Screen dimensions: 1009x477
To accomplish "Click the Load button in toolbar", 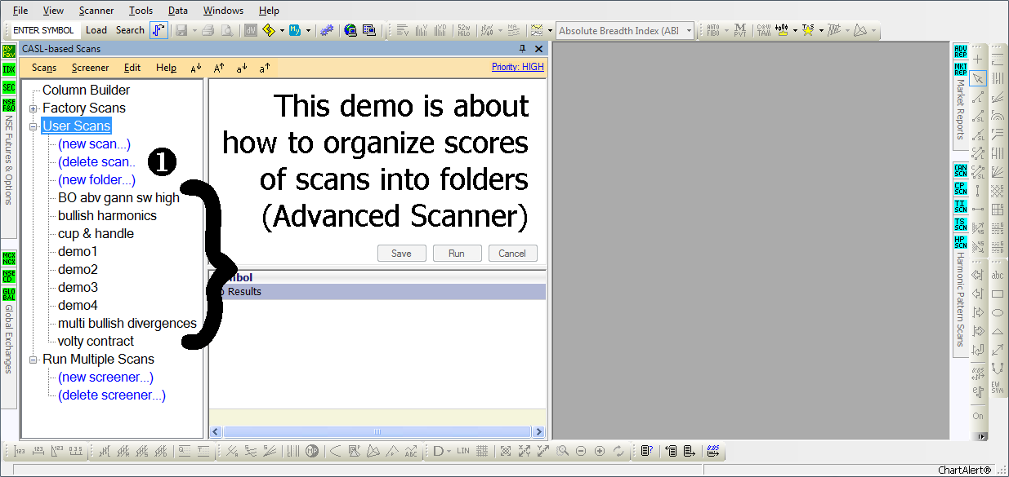I will pyautogui.click(x=96, y=30).
